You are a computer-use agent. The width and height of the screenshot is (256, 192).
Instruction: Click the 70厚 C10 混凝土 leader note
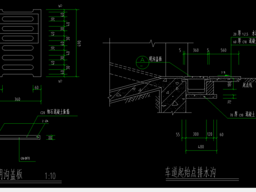[x=243, y=114]
